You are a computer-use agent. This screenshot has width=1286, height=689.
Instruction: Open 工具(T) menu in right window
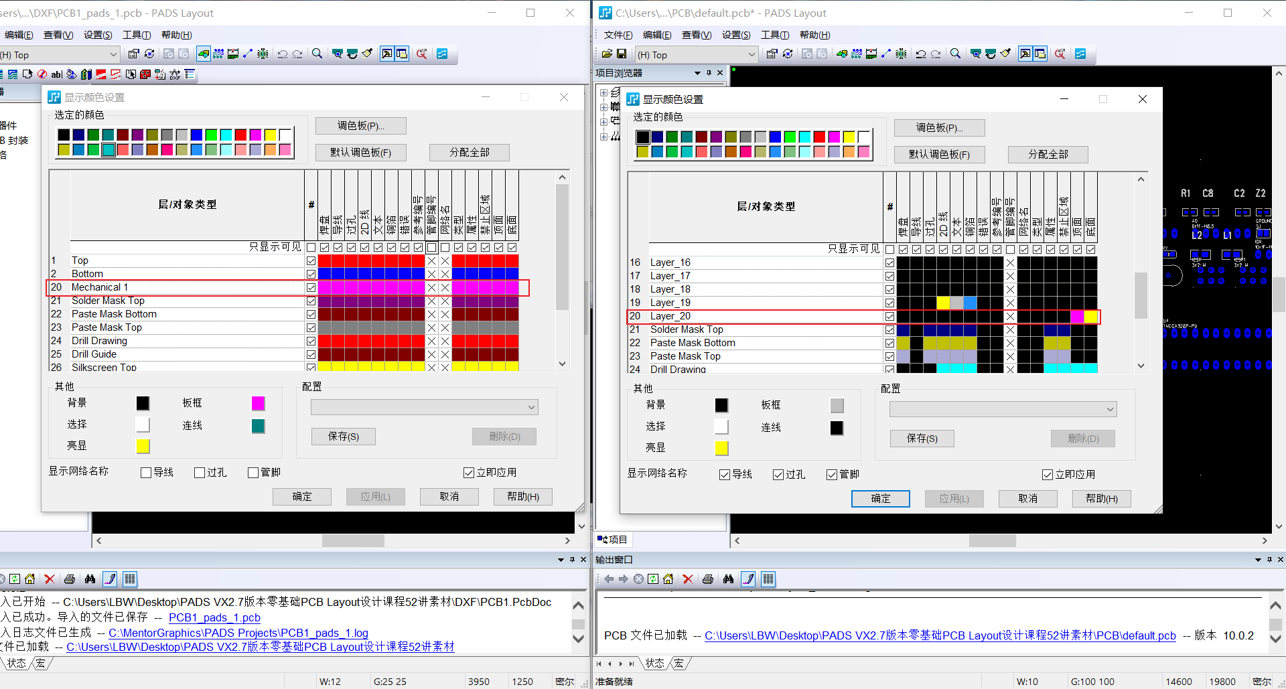(x=774, y=35)
